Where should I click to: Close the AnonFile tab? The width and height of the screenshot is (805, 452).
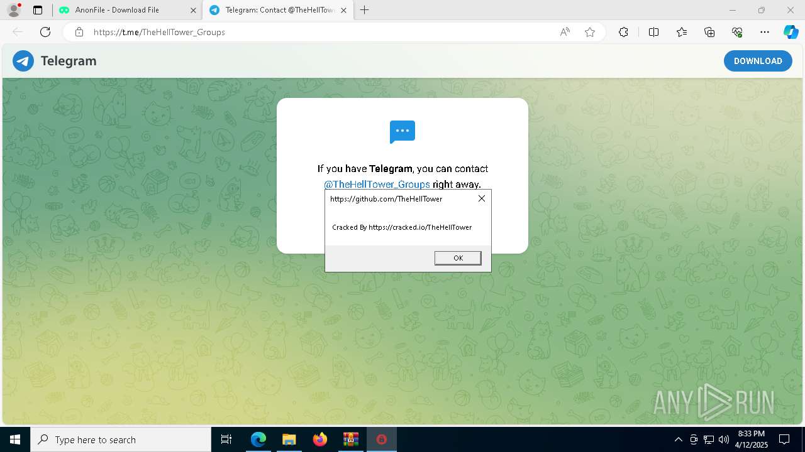193,10
